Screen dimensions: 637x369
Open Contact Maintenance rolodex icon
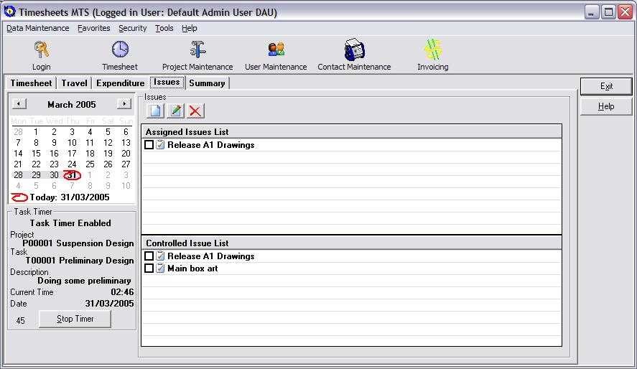(x=354, y=50)
